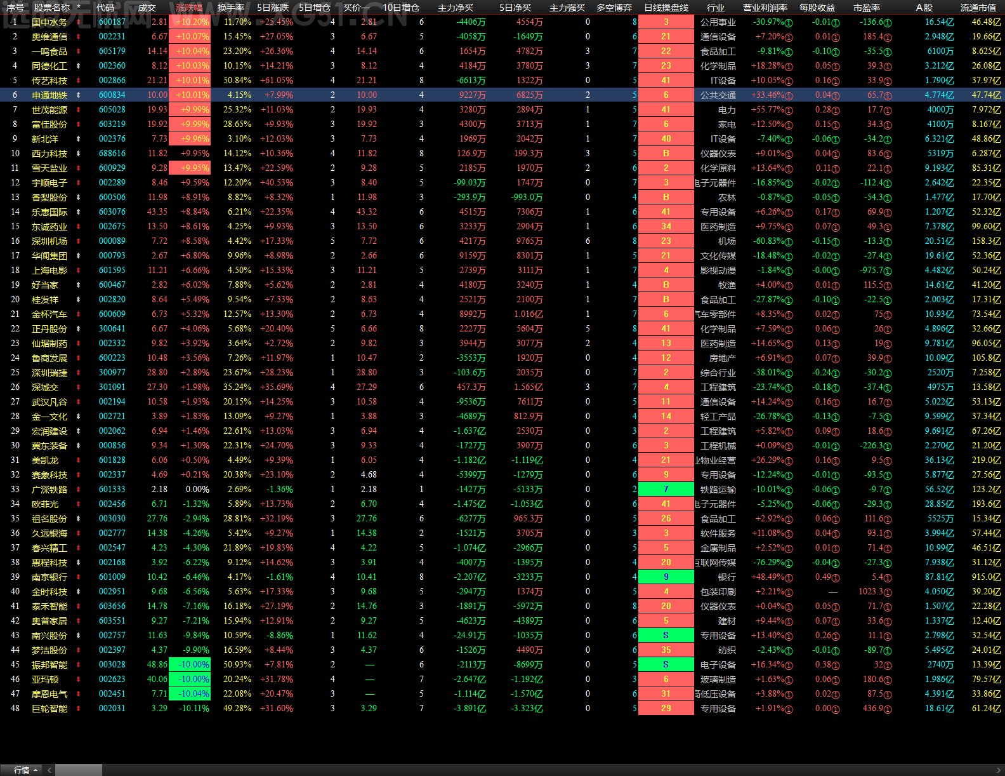Image resolution: width=1005 pixels, height=776 pixels.
Task: Click the 股票名称 column header
Action: point(52,8)
